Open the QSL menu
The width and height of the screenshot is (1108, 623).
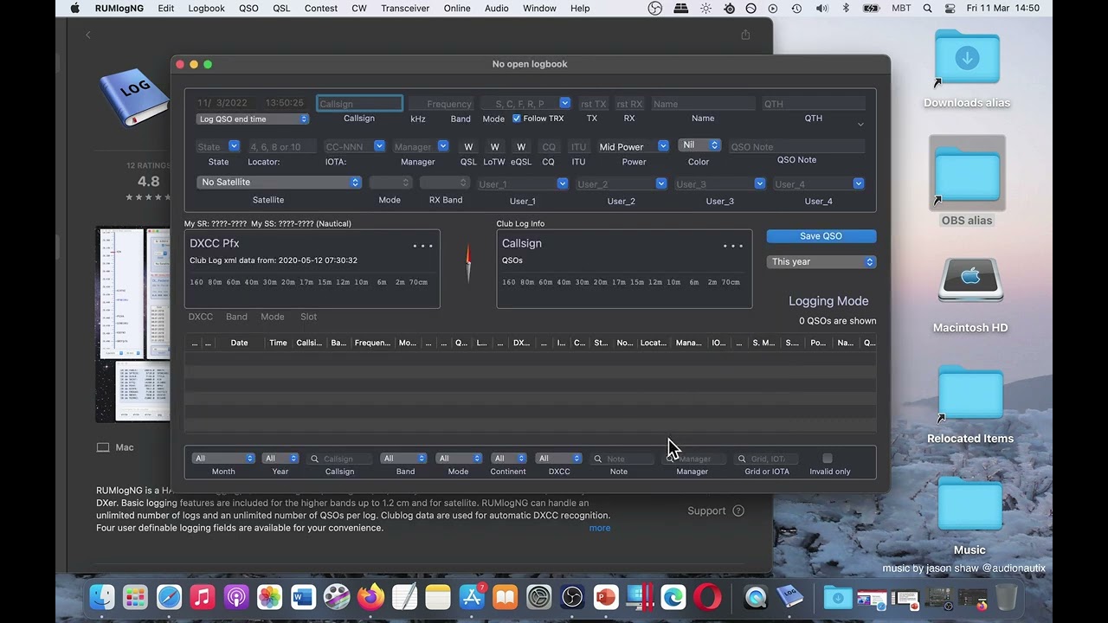click(x=281, y=9)
